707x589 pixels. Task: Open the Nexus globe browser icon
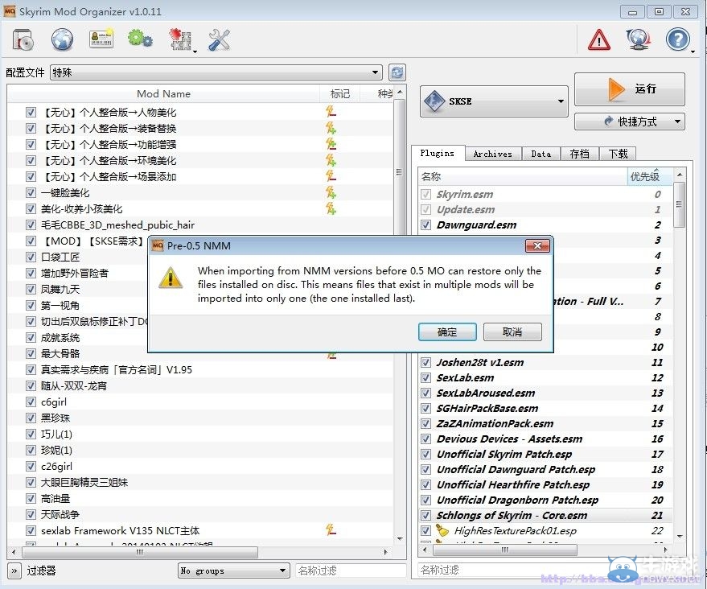click(x=62, y=39)
